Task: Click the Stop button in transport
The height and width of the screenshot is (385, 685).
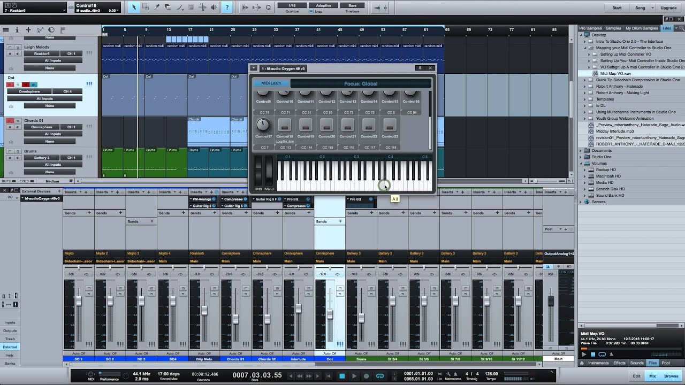Action: click(x=342, y=376)
